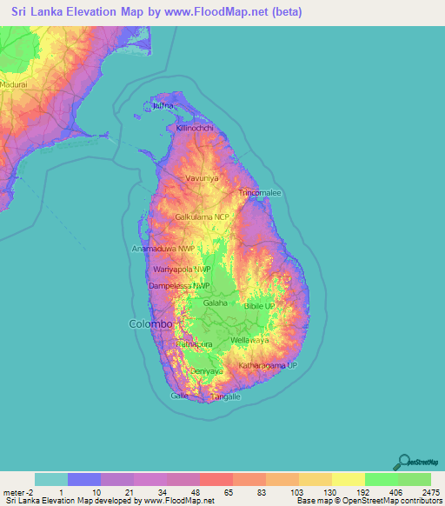Click the legend value 192

tap(363, 493)
